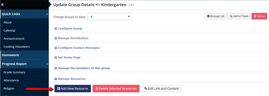The width and height of the screenshot is (269, 96).
Task: Click Edit Link and Content button
Action: (x=162, y=88)
